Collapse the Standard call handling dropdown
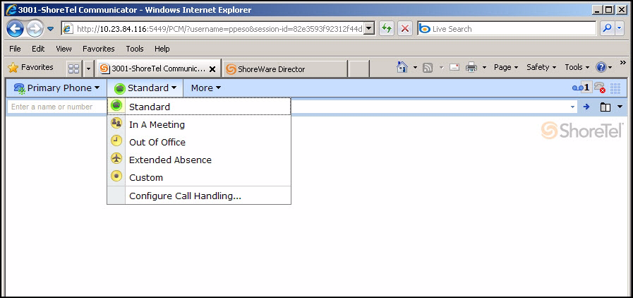 (145, 88)
